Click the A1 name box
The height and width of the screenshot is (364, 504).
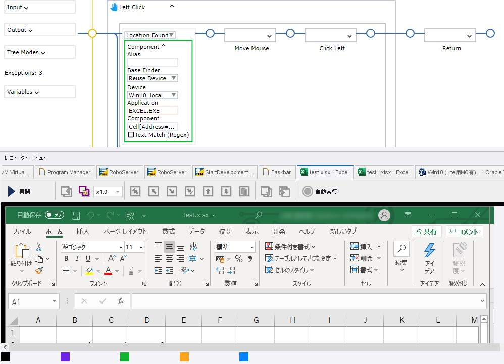pyautogui.click(x=34, y=301)
